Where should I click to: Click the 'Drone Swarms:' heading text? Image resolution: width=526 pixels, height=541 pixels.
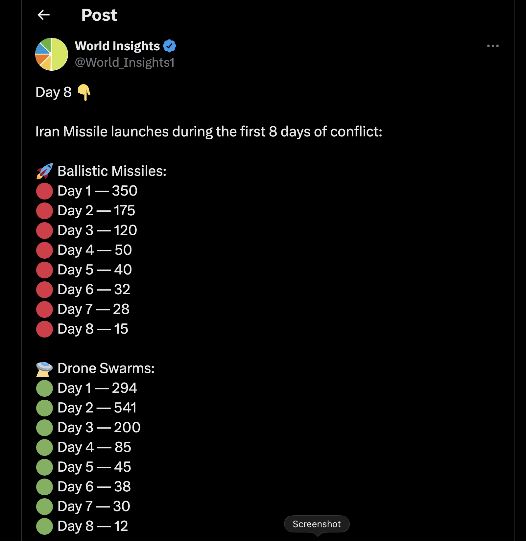[106, 368]
